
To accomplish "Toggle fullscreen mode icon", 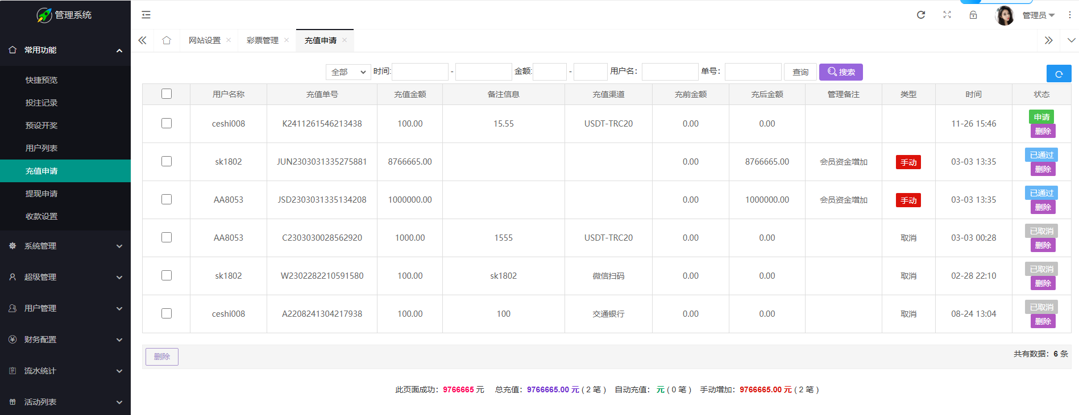I will [947, 15].
